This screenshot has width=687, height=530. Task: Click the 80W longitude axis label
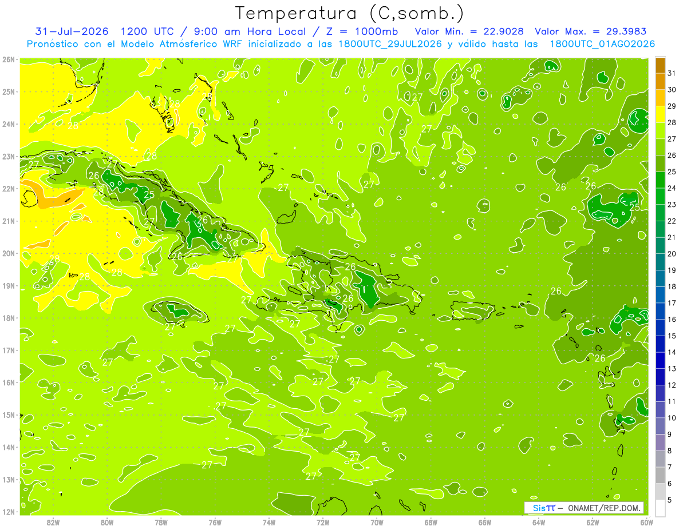[x=107, y=522]
